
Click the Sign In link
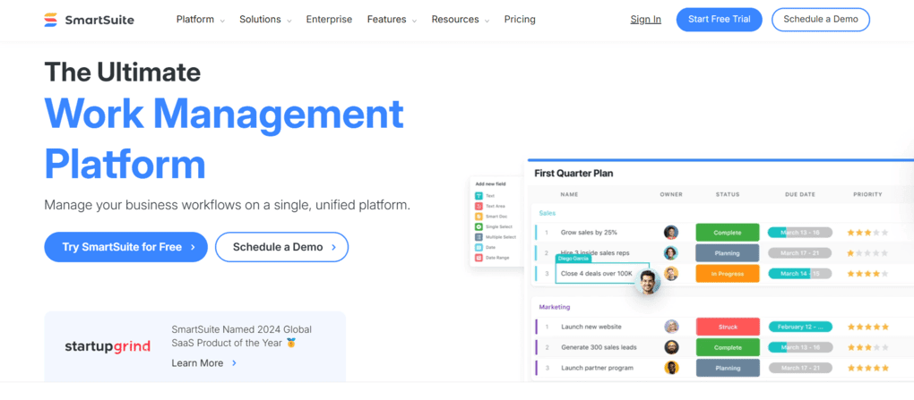coord(646,19)
